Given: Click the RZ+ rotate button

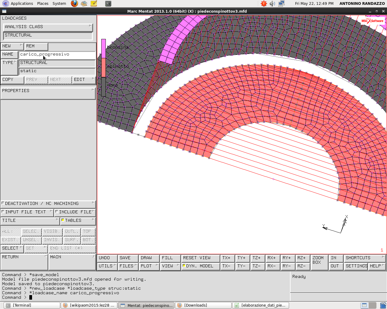Looking at the screenshot, I should (x=303, y=258).
